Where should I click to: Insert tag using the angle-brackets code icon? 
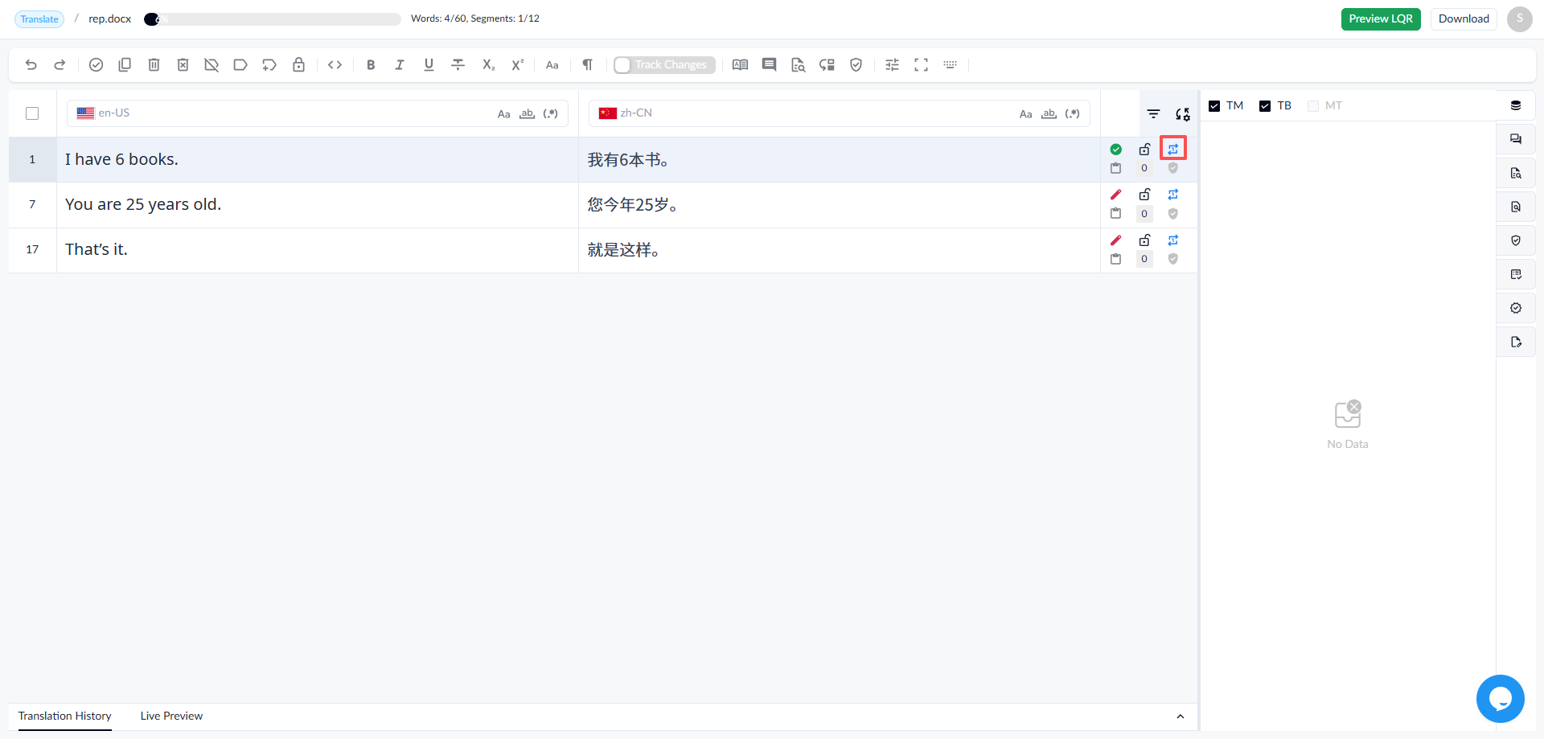click(335, 65)
